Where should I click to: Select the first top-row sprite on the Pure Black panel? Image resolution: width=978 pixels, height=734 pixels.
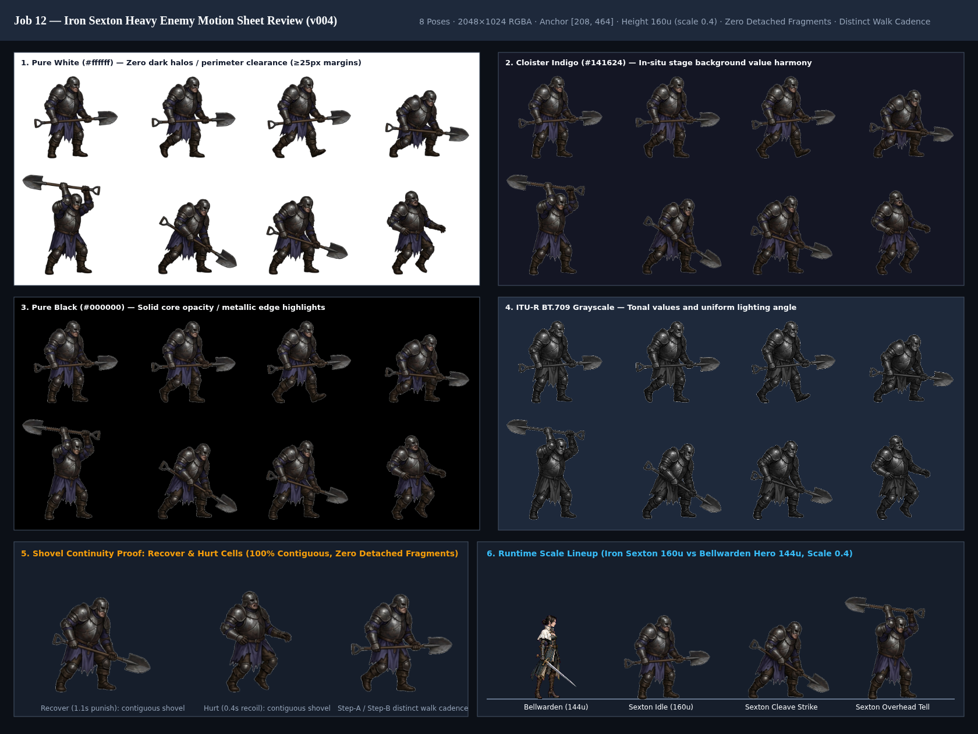pos(76,362)
